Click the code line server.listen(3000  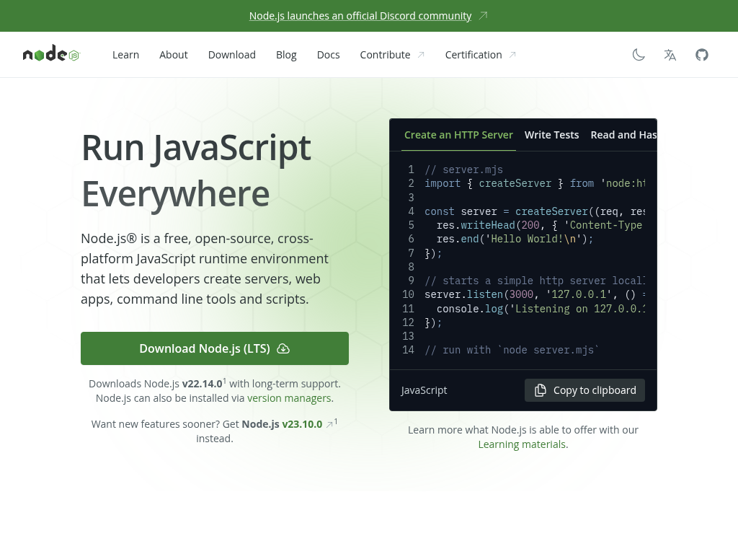(535, 294)
